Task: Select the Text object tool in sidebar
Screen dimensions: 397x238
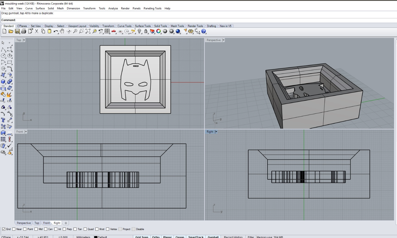Action: tap(3, 120)
